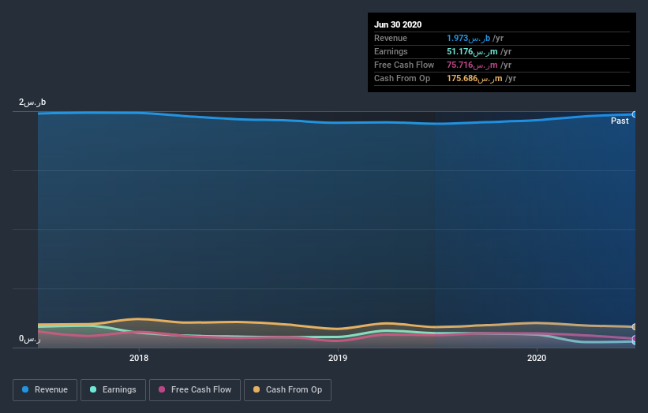Click the pink Free Cash Flow legend dot
Screen dimensions: 648x413
coord(162,389)
